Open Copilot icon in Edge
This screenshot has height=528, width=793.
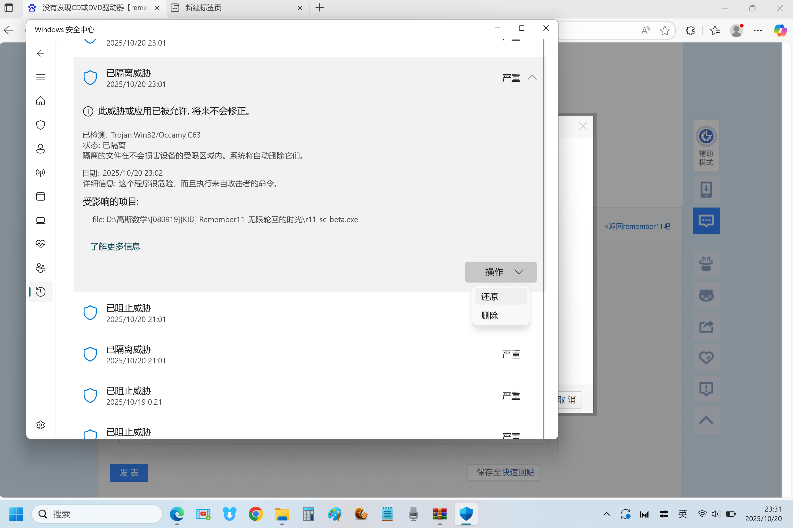780,30
